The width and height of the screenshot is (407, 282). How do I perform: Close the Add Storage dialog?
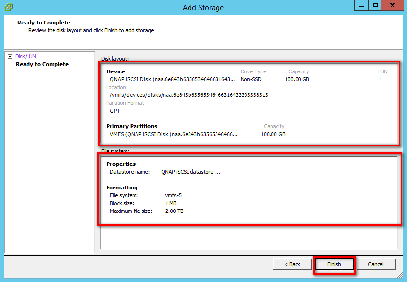click(x=392, y=5)
